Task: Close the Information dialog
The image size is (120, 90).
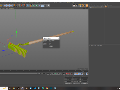Action: click(x=58, y=38)
